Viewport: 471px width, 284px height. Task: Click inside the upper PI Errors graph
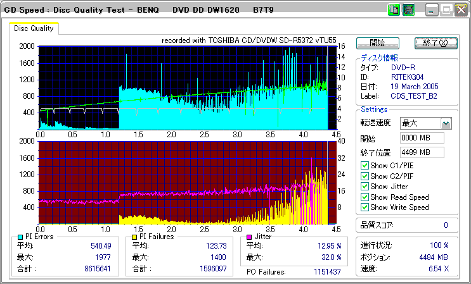[187, 88]
